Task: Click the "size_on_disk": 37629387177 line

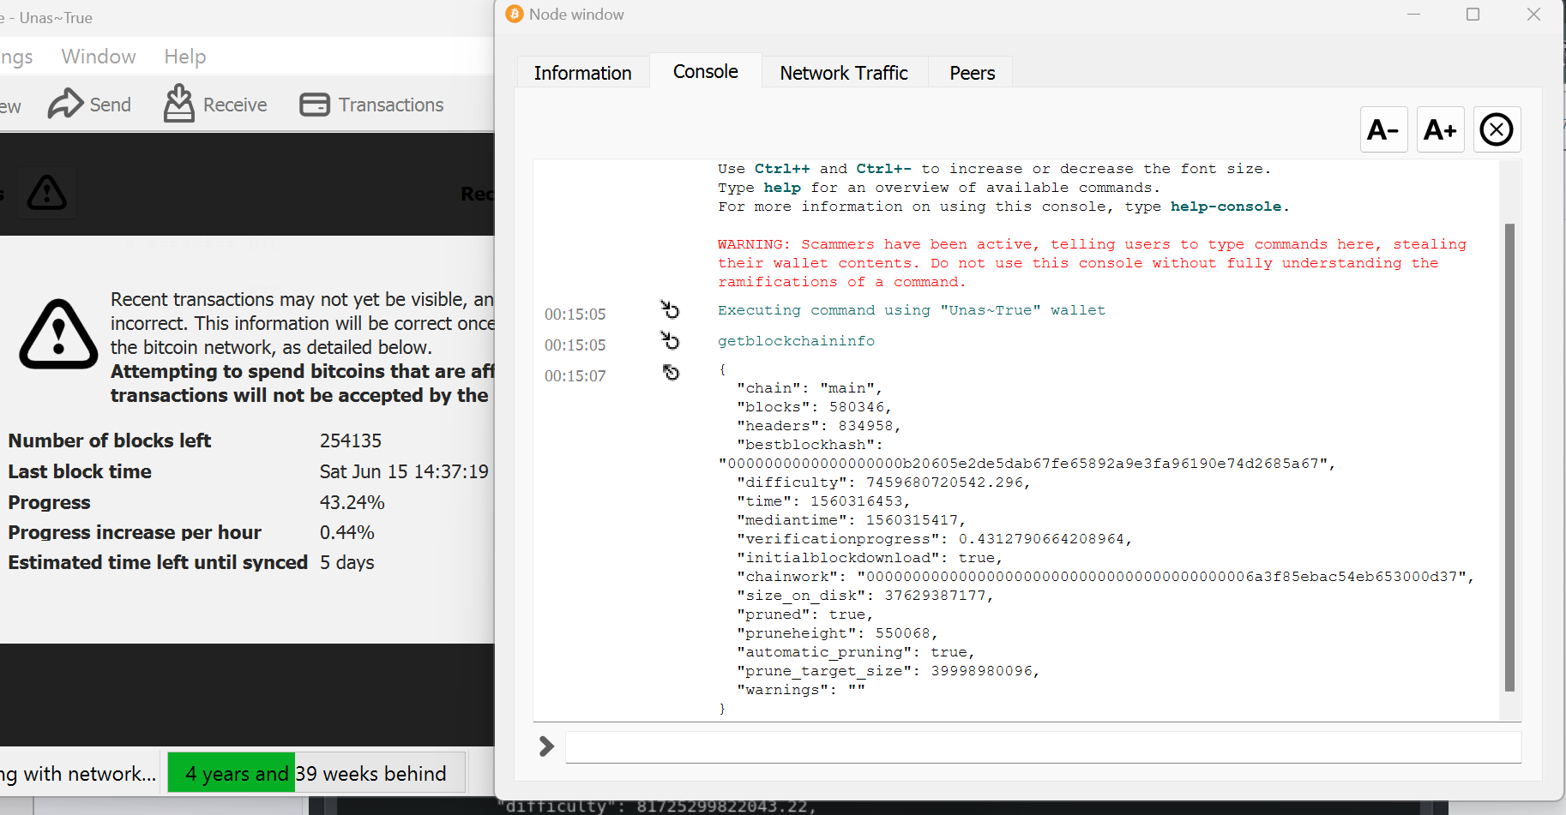Action: 865,596
